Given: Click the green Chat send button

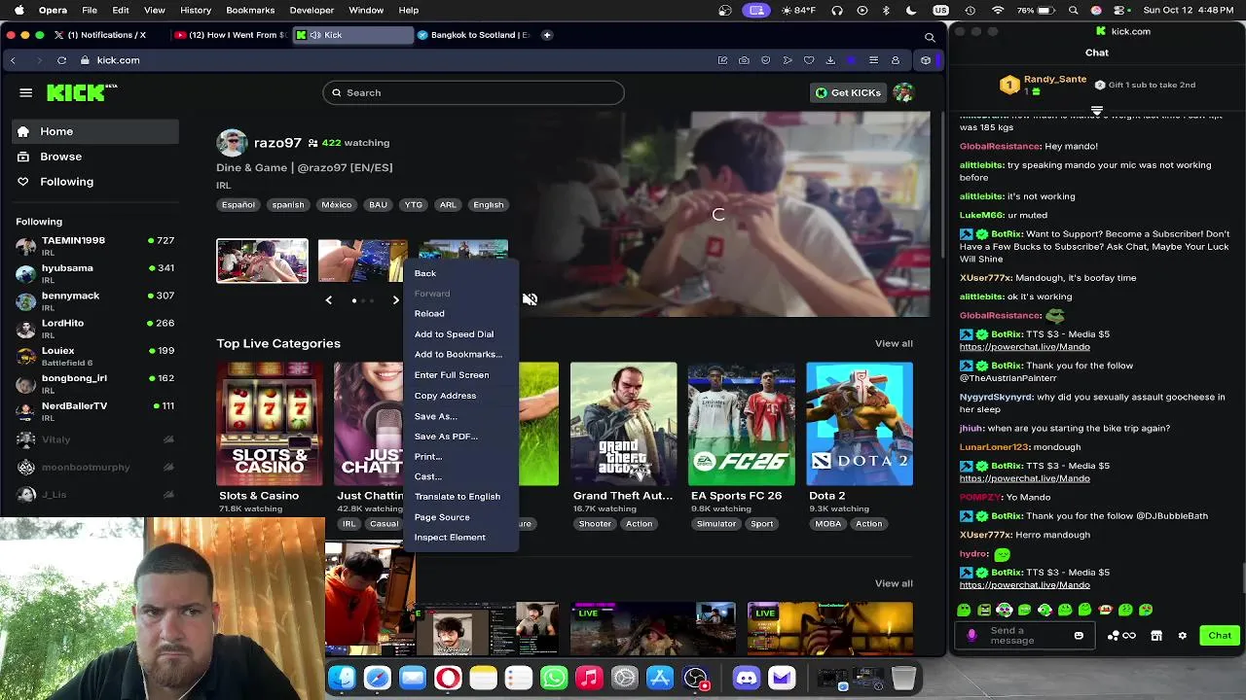Looking at the screenshot, I should (1220, 636).
